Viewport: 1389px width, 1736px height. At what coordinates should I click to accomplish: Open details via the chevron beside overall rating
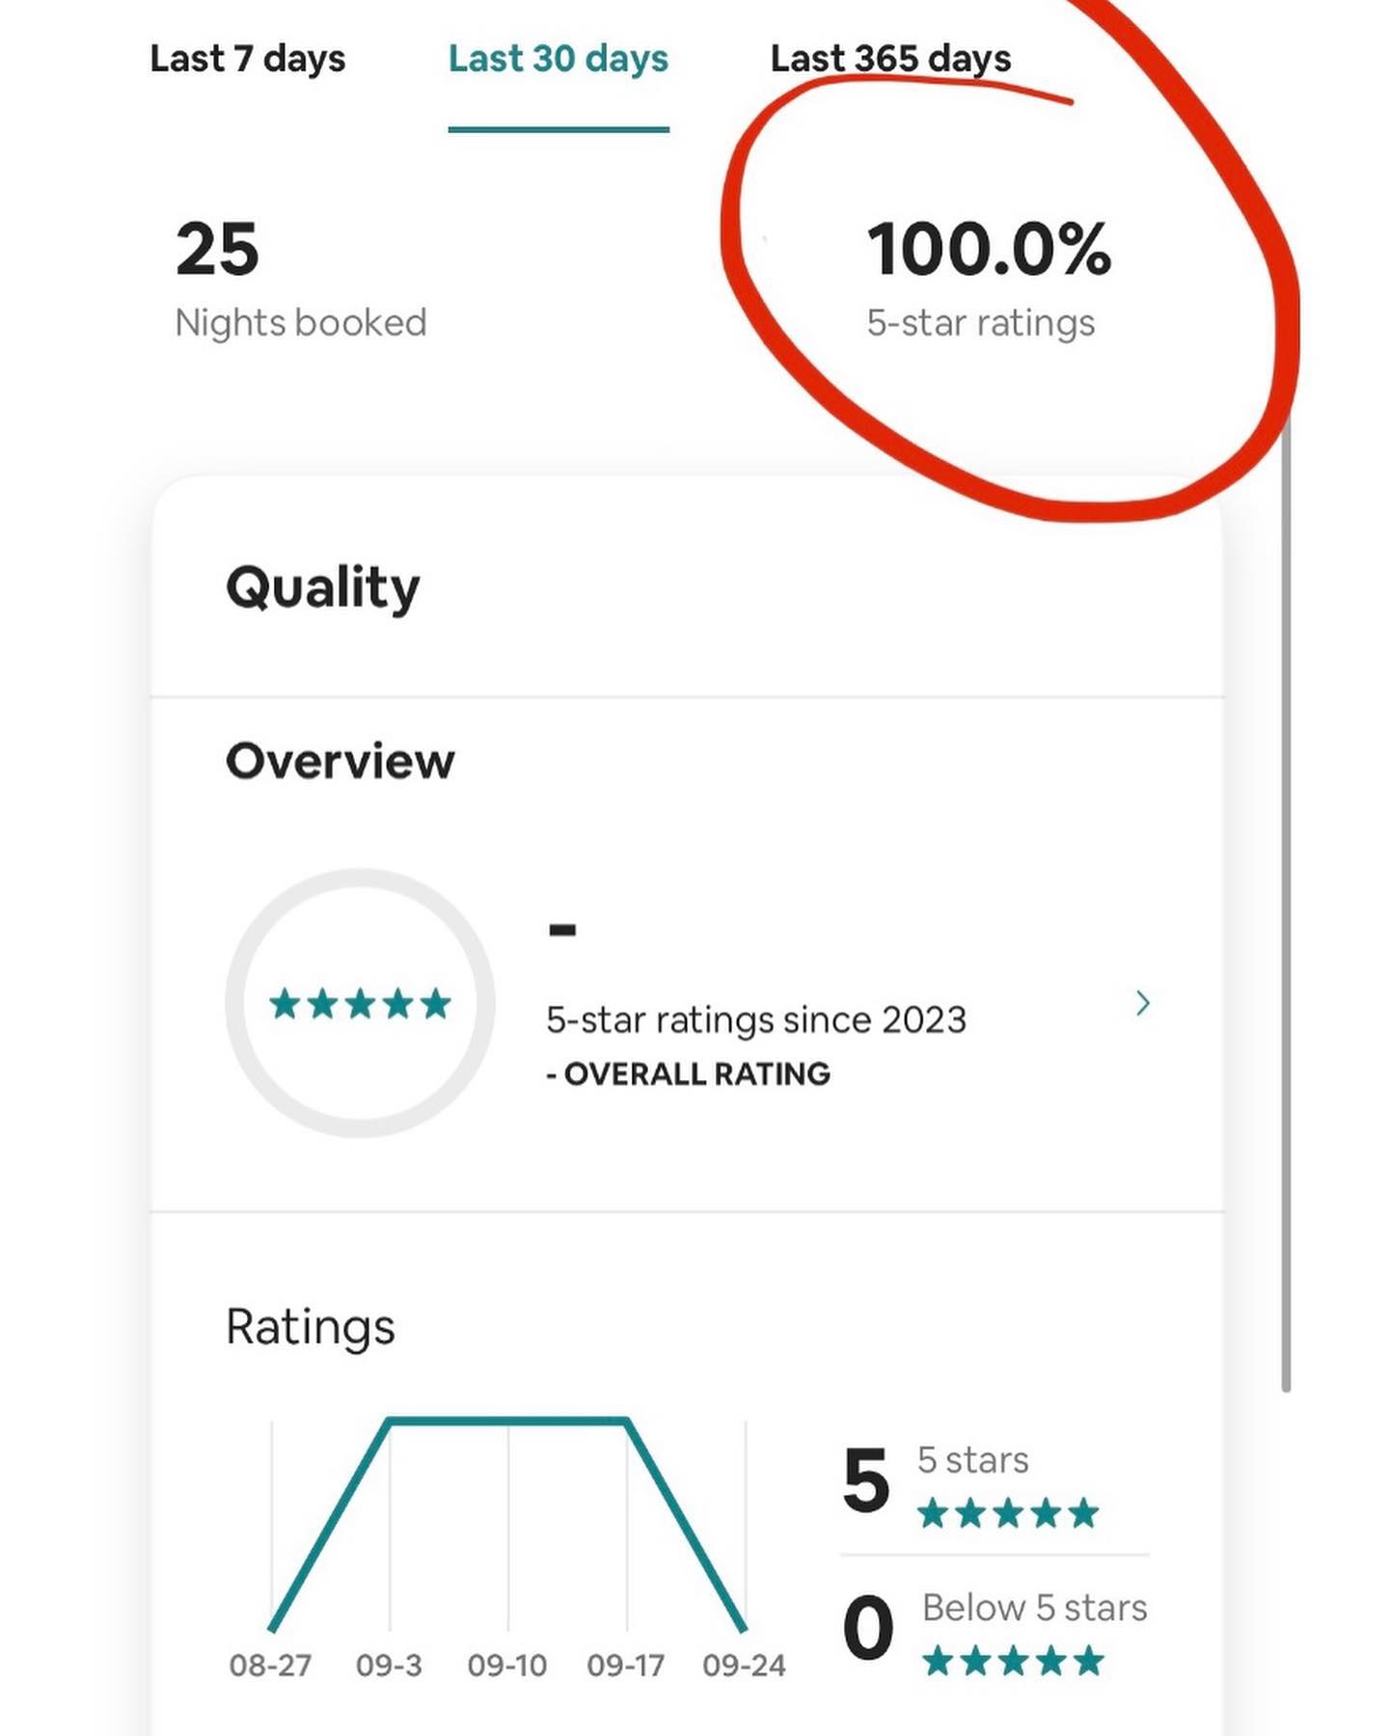[x=1143, y=1004]
